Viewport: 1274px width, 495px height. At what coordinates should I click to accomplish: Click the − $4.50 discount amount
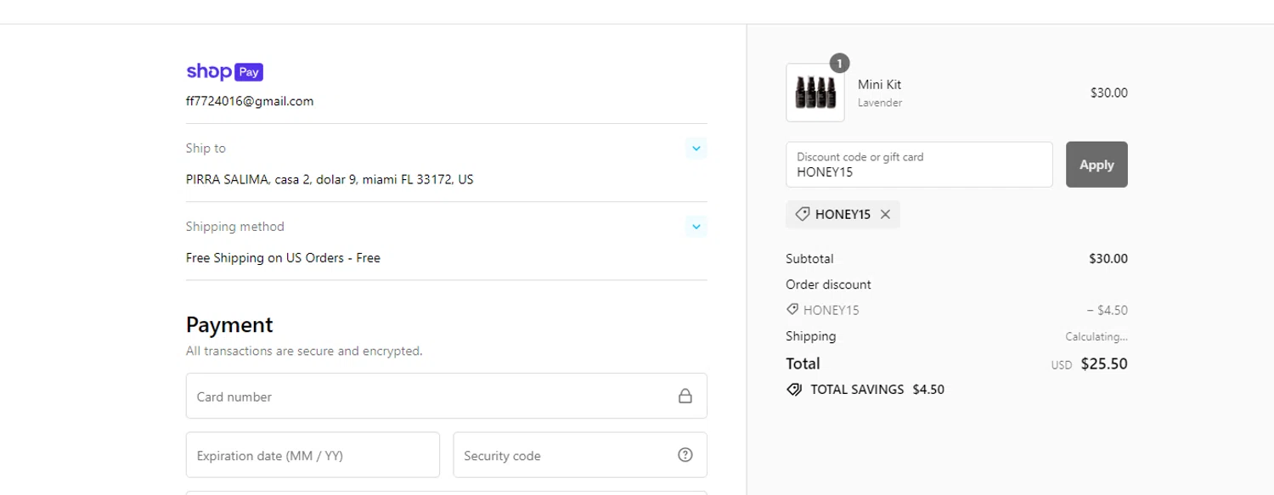coord(1107,311)
